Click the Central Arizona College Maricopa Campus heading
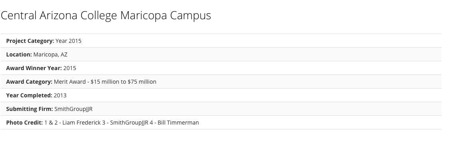 [x=106, y=16]
